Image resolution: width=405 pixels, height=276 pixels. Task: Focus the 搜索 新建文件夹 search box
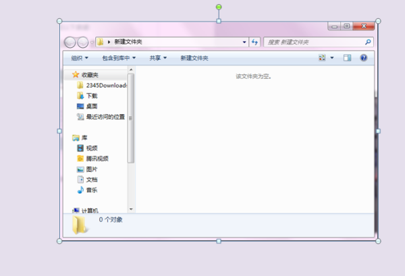click(x=318, y=42)
